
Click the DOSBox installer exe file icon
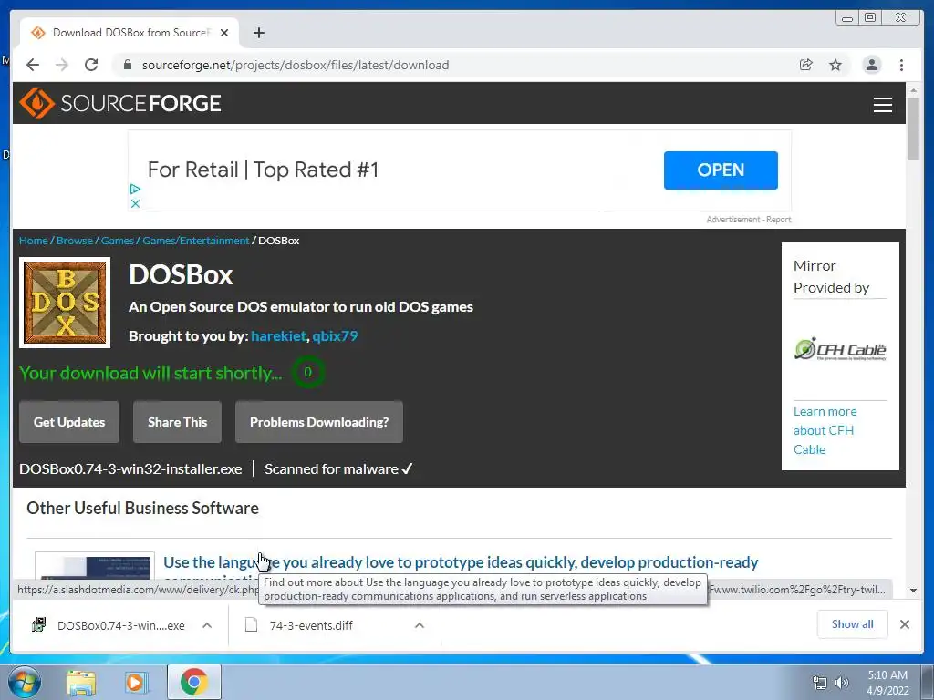[x=38, y=625]
